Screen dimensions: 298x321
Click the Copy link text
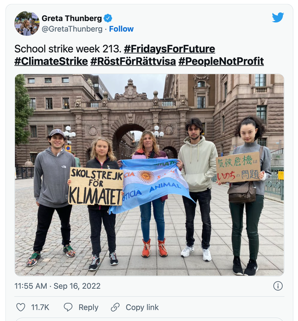[142, 308]
